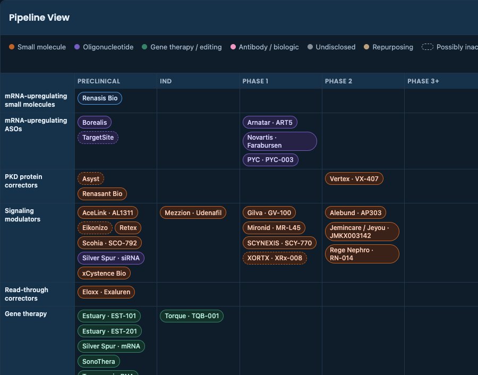Click the Possibly inactive dashed legend icon
Image resolution: width=478 pixels, height=375 pixels.
[428, 47]
